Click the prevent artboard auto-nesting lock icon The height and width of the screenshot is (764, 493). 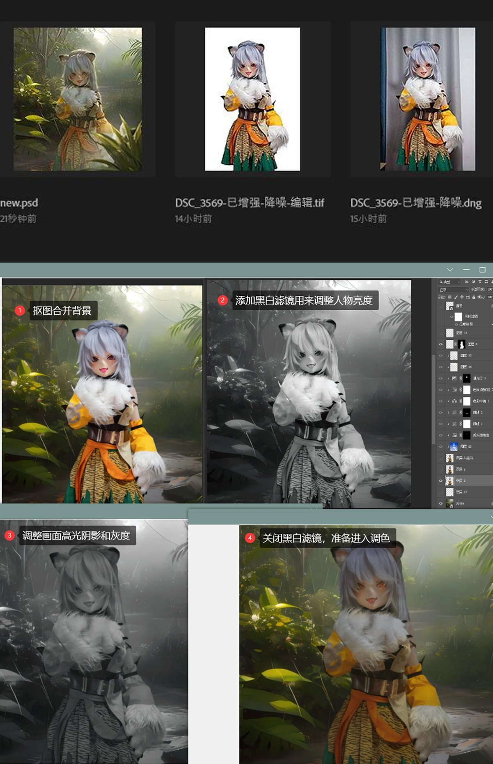point(468,297)
